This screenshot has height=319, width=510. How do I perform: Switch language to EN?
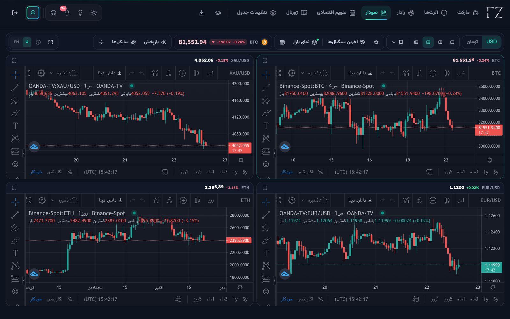pos(17,42)
